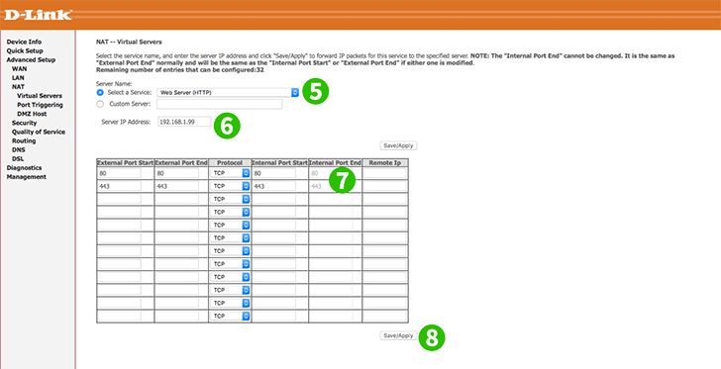Click the External Port Start field containing 80
This screenshot has width=721, height=369.
click(x=120, y=173)
